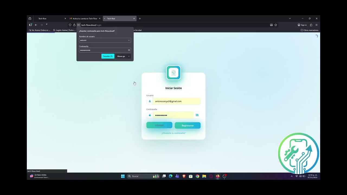Click the shield tracking protection icon
The height and width of the screenshot is (195, 347).
70,25
